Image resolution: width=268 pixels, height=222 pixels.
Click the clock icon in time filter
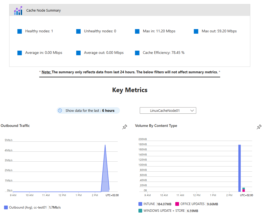pyautogui.click(x=60, y=110)
